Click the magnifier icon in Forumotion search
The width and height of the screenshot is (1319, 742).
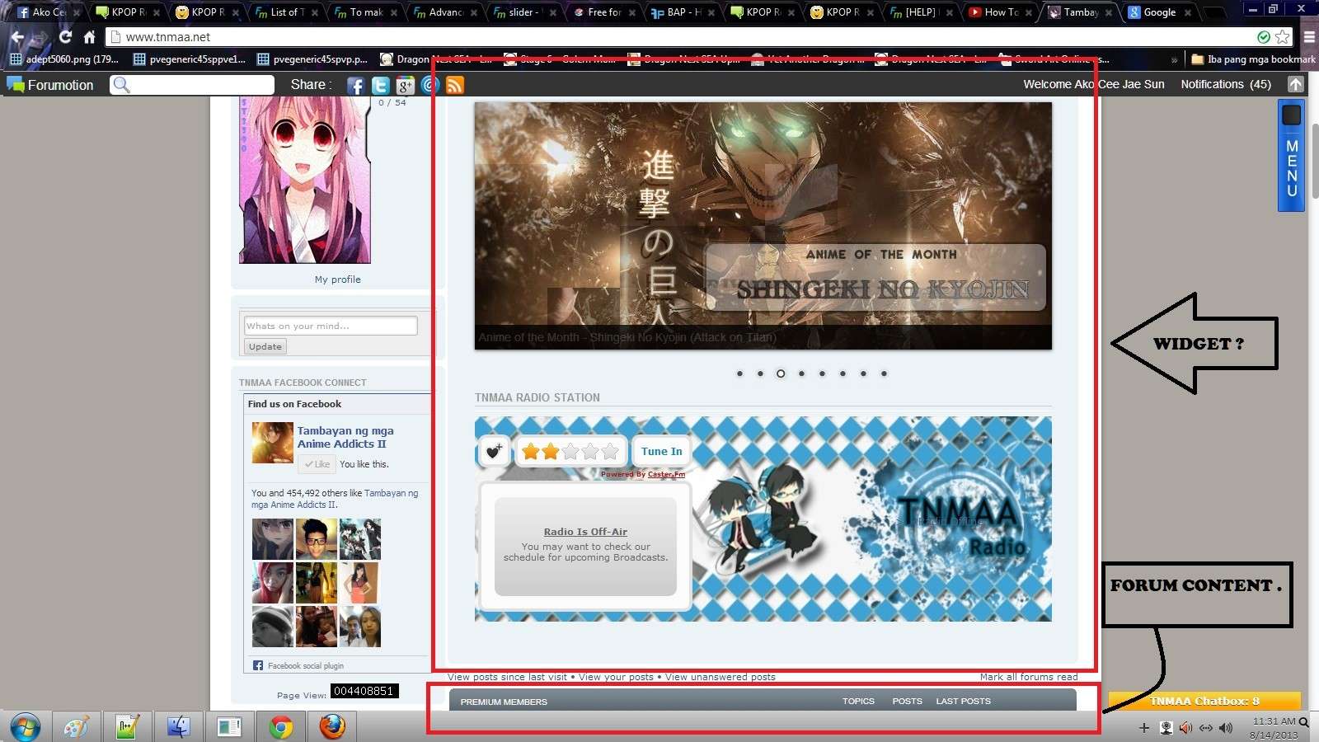[121, 85]
